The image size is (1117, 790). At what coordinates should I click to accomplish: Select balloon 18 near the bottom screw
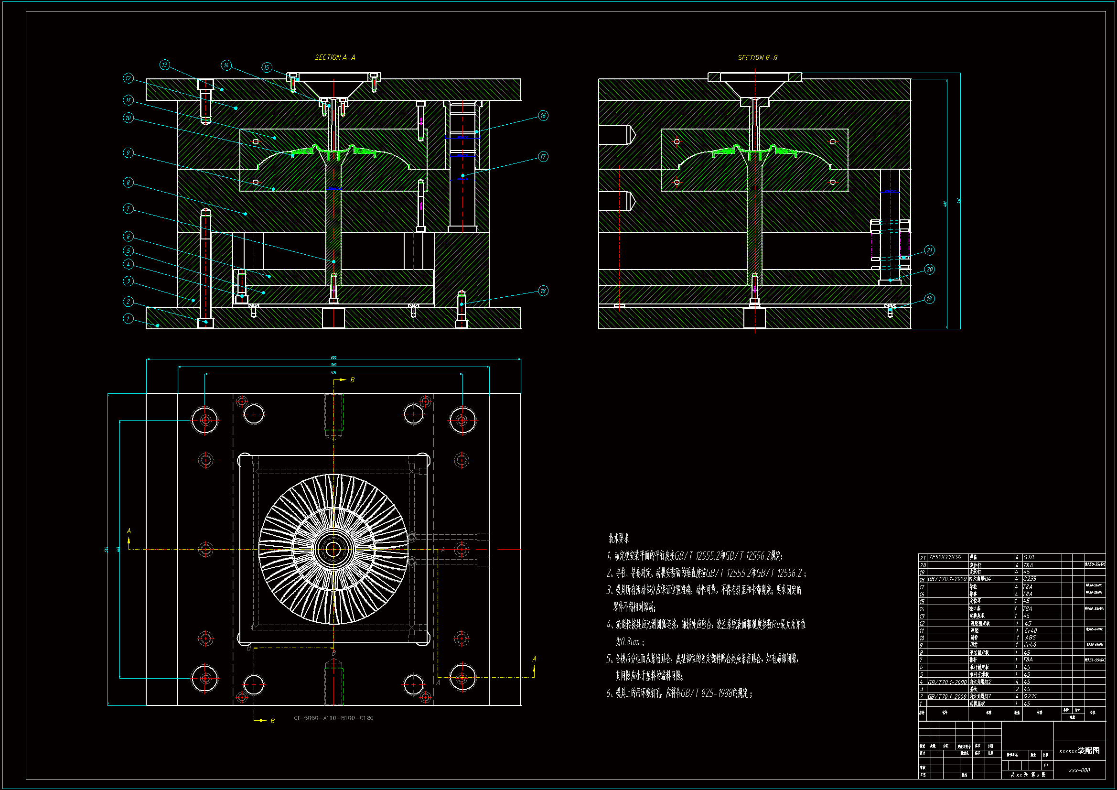click(x=543, y=291)
